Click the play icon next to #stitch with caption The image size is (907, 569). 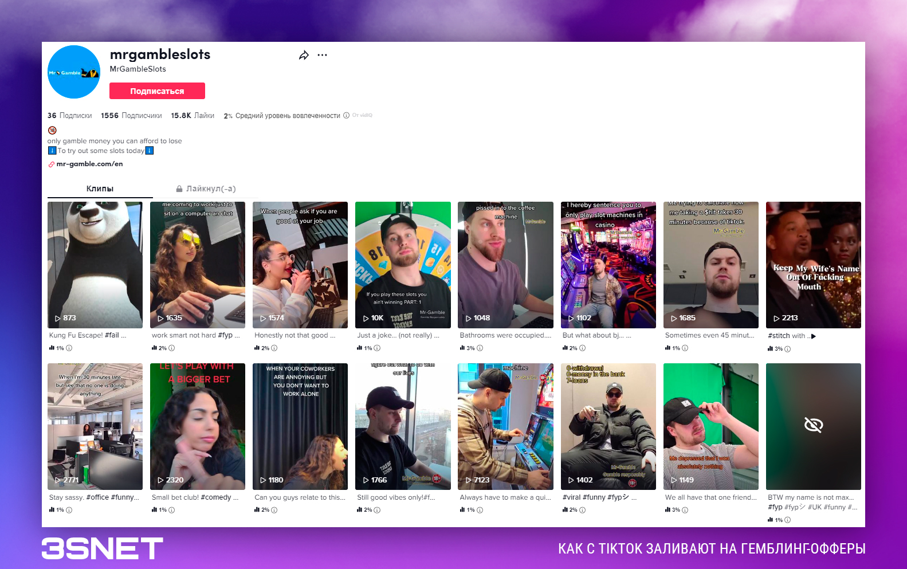(814, 336)
